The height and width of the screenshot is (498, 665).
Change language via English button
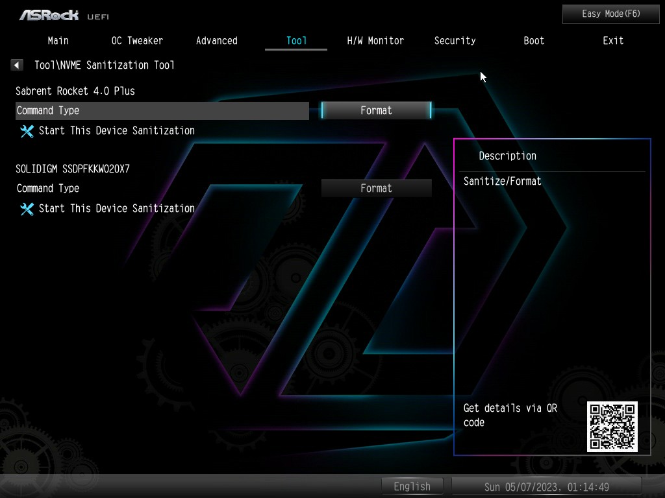pos(412,486)
